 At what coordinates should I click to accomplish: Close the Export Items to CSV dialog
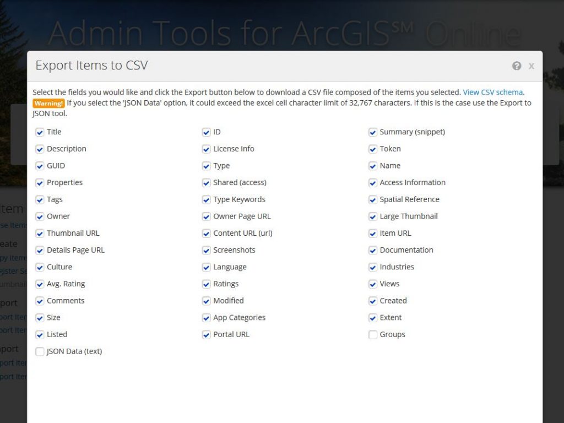(531, 66)
